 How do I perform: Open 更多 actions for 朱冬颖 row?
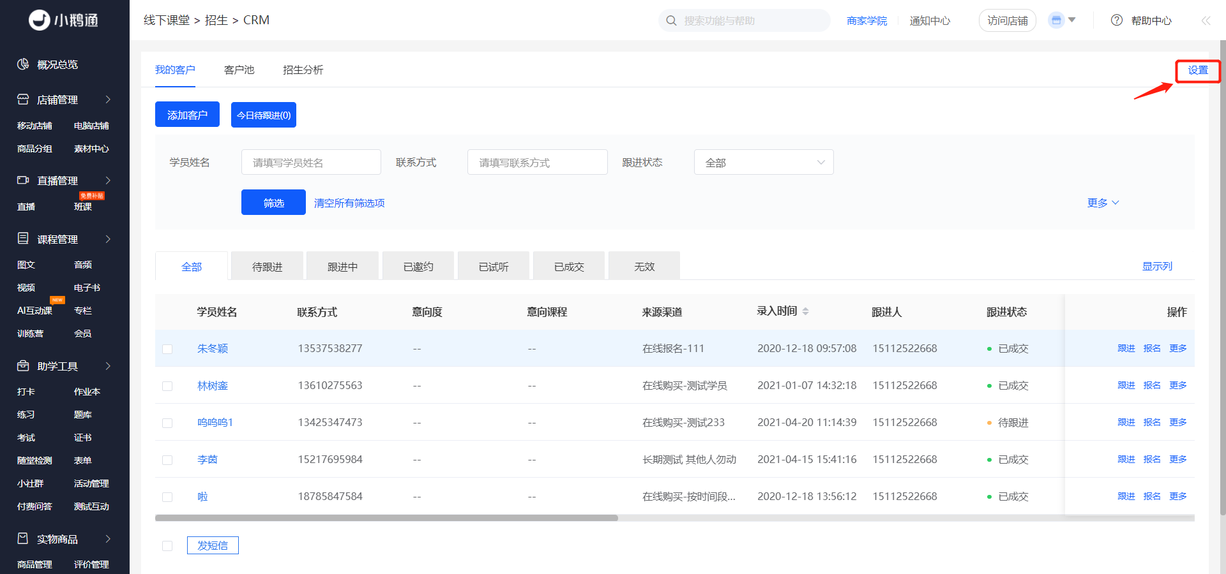[x=1178, y=348]
